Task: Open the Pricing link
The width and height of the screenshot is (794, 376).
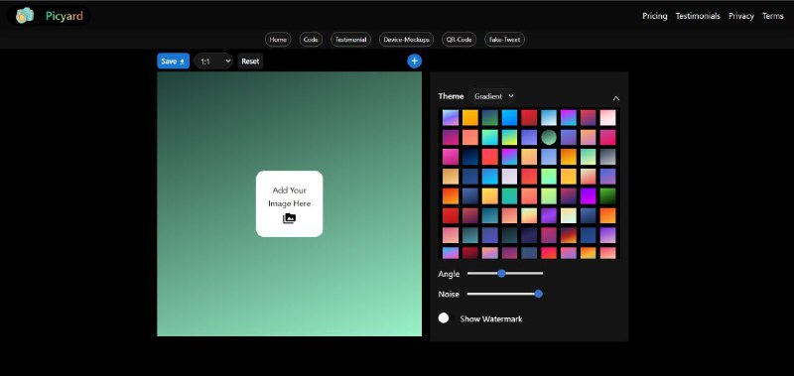Action: click(655, 16)
